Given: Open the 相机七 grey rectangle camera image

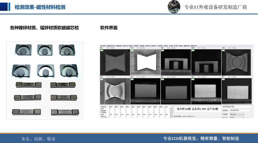Looking at the screenshot, I should [x=145, y=91].
